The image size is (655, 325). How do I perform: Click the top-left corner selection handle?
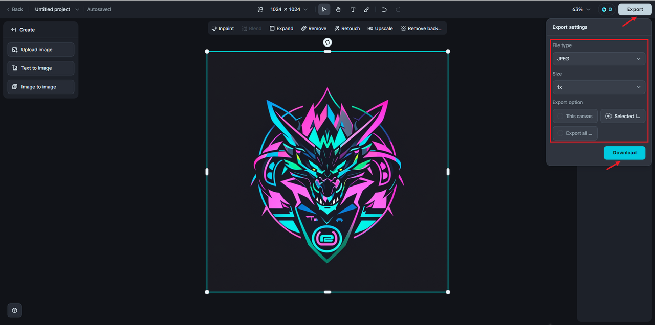tap(207, 51)
